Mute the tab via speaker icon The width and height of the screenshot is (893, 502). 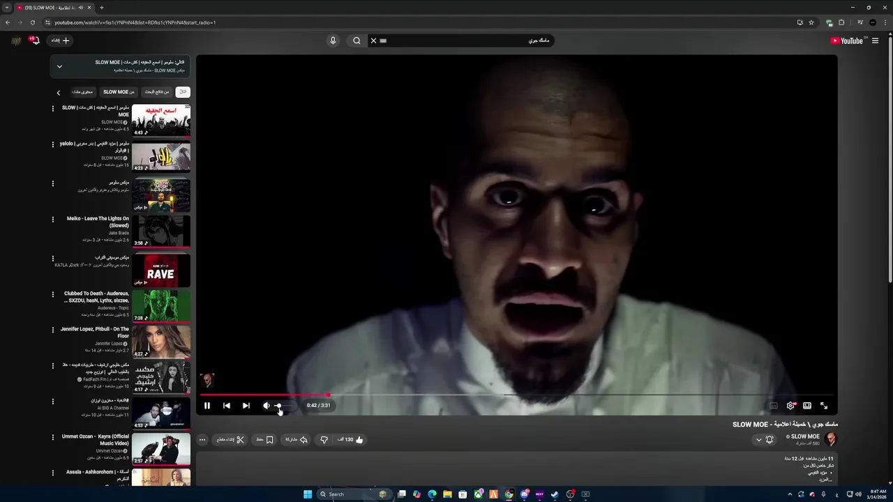[x=82, y=8]
